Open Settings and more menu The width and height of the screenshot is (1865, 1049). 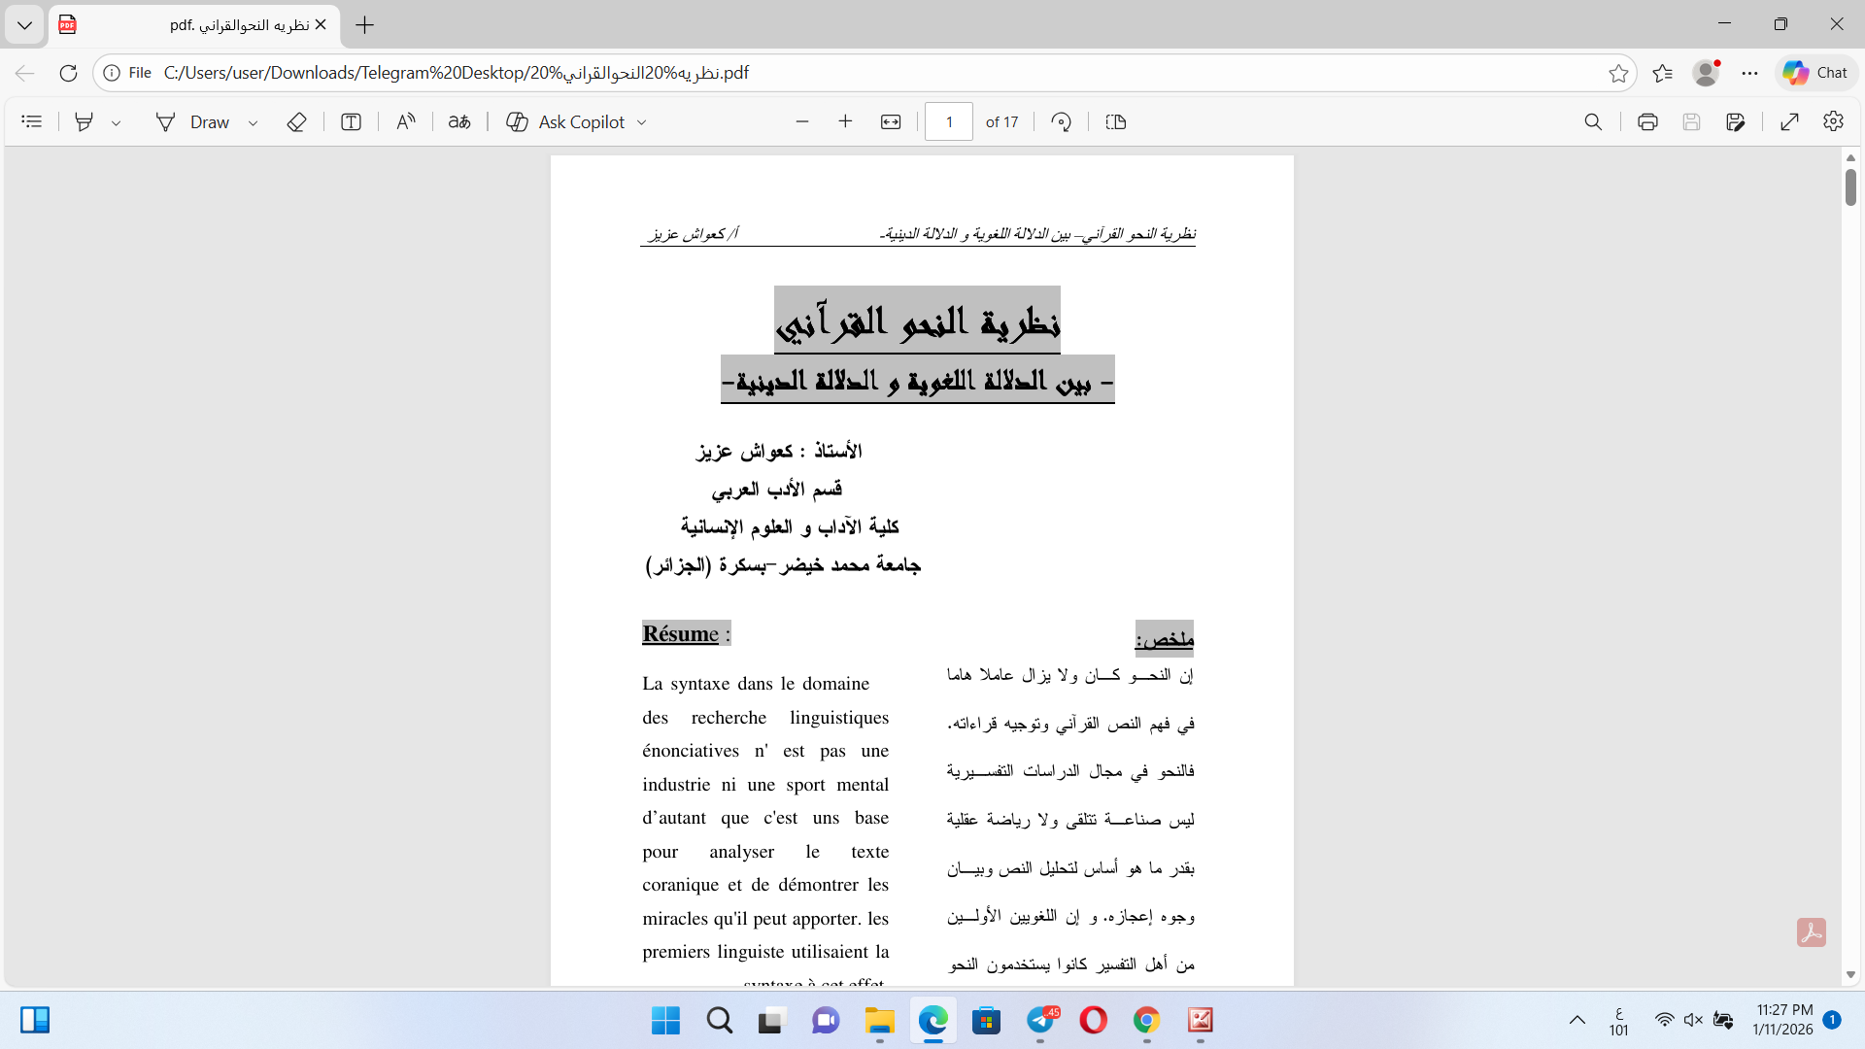click(x=1750, y=73)
